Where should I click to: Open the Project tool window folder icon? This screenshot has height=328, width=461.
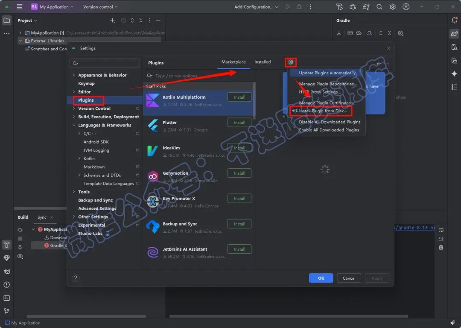click(6, 20)
